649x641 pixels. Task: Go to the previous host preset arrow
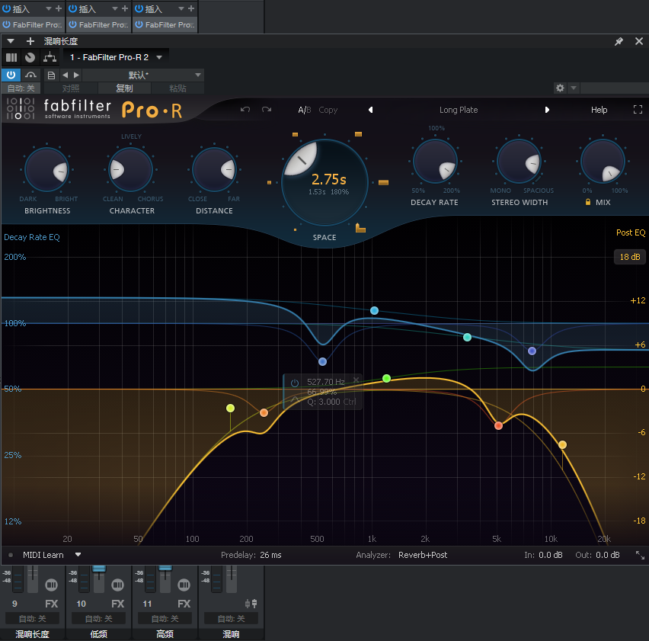coord(65,75)
